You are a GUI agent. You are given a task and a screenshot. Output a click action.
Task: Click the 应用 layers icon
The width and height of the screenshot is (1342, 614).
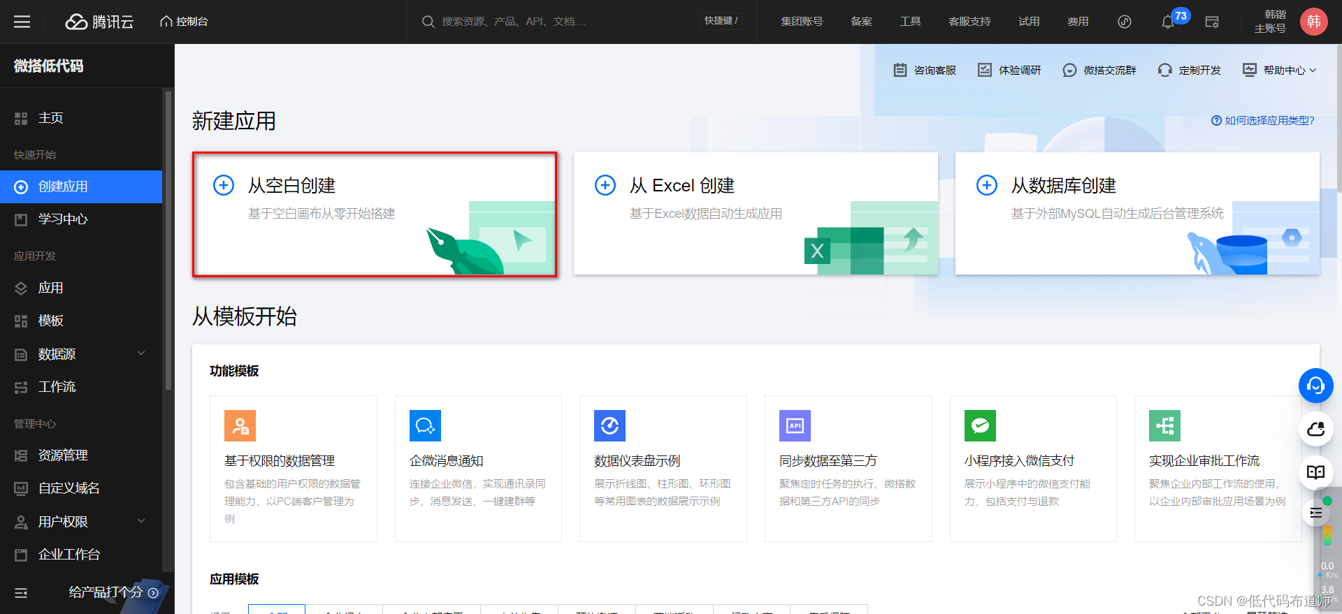click(21, 288)
